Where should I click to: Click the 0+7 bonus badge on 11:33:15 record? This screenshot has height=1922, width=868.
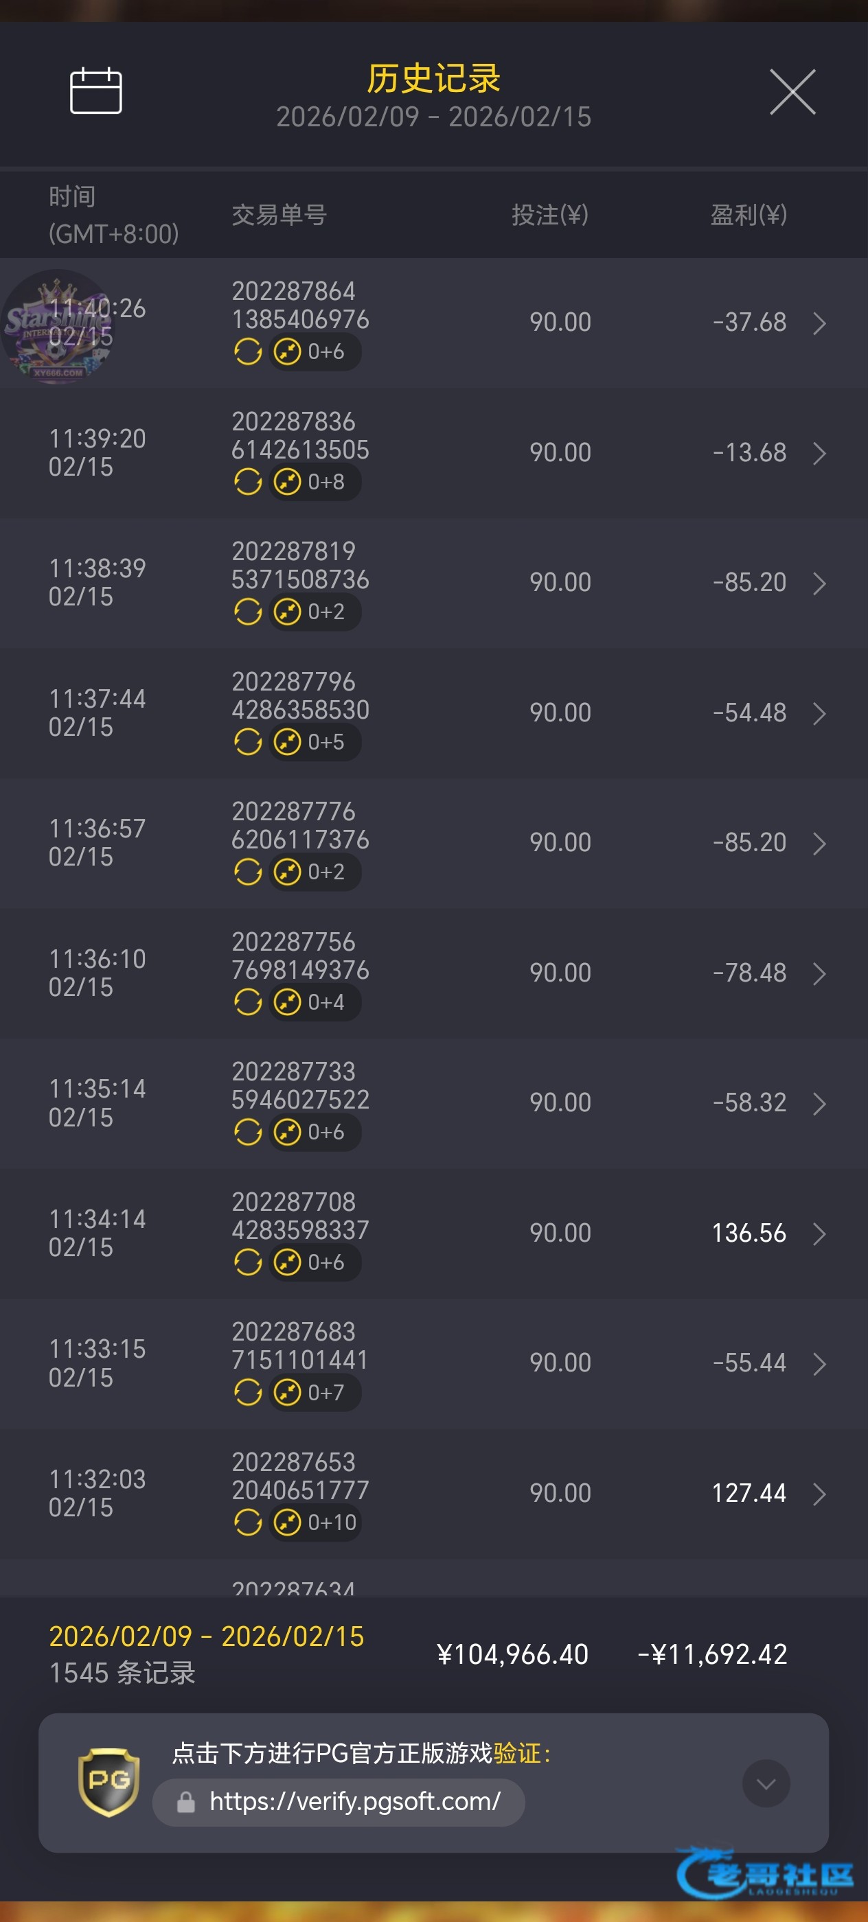(315, 1392)
